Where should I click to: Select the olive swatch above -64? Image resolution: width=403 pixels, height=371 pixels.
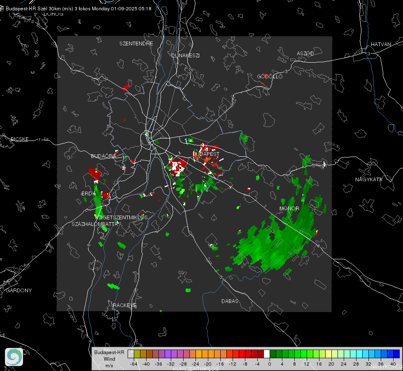(x=137, y=354)
